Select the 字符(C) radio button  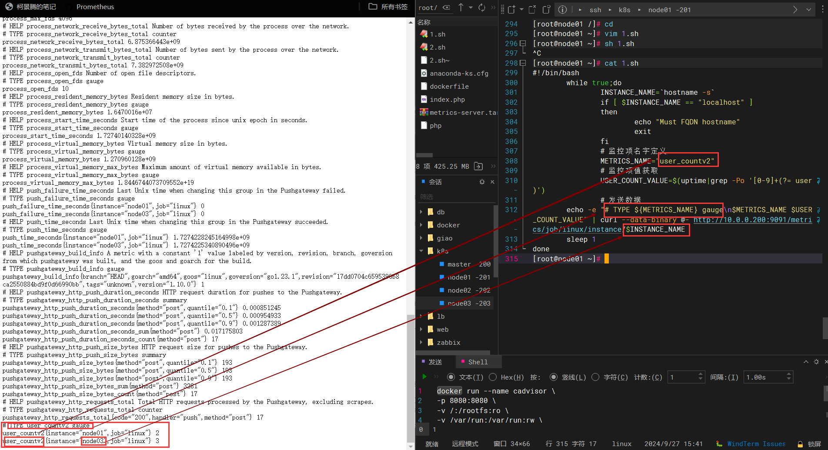pos(595,377)
